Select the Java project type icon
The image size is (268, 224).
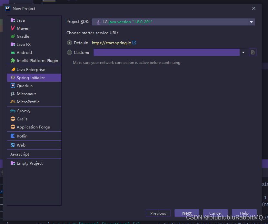point(13,20)
